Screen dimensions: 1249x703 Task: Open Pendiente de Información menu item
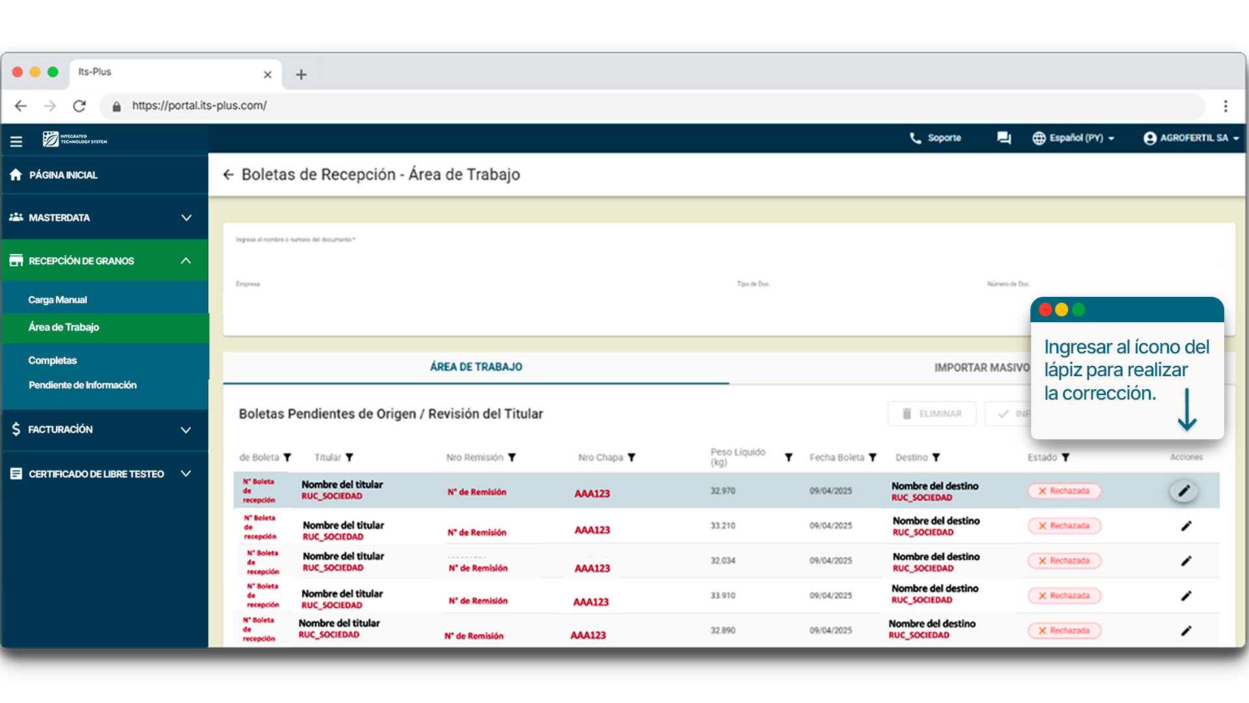[x=83, y=385]
